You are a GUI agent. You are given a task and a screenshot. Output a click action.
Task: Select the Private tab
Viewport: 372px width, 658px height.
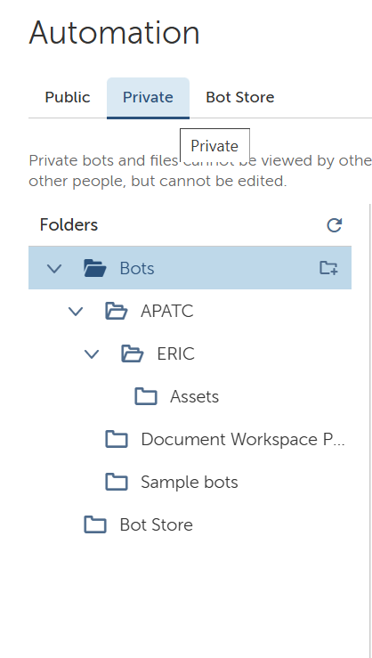click(148, 97)
